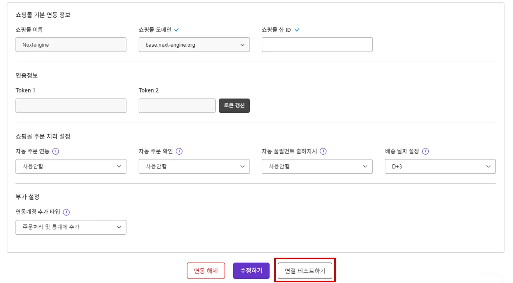Click the purple 수정하기 button

(x=251, y=271)
